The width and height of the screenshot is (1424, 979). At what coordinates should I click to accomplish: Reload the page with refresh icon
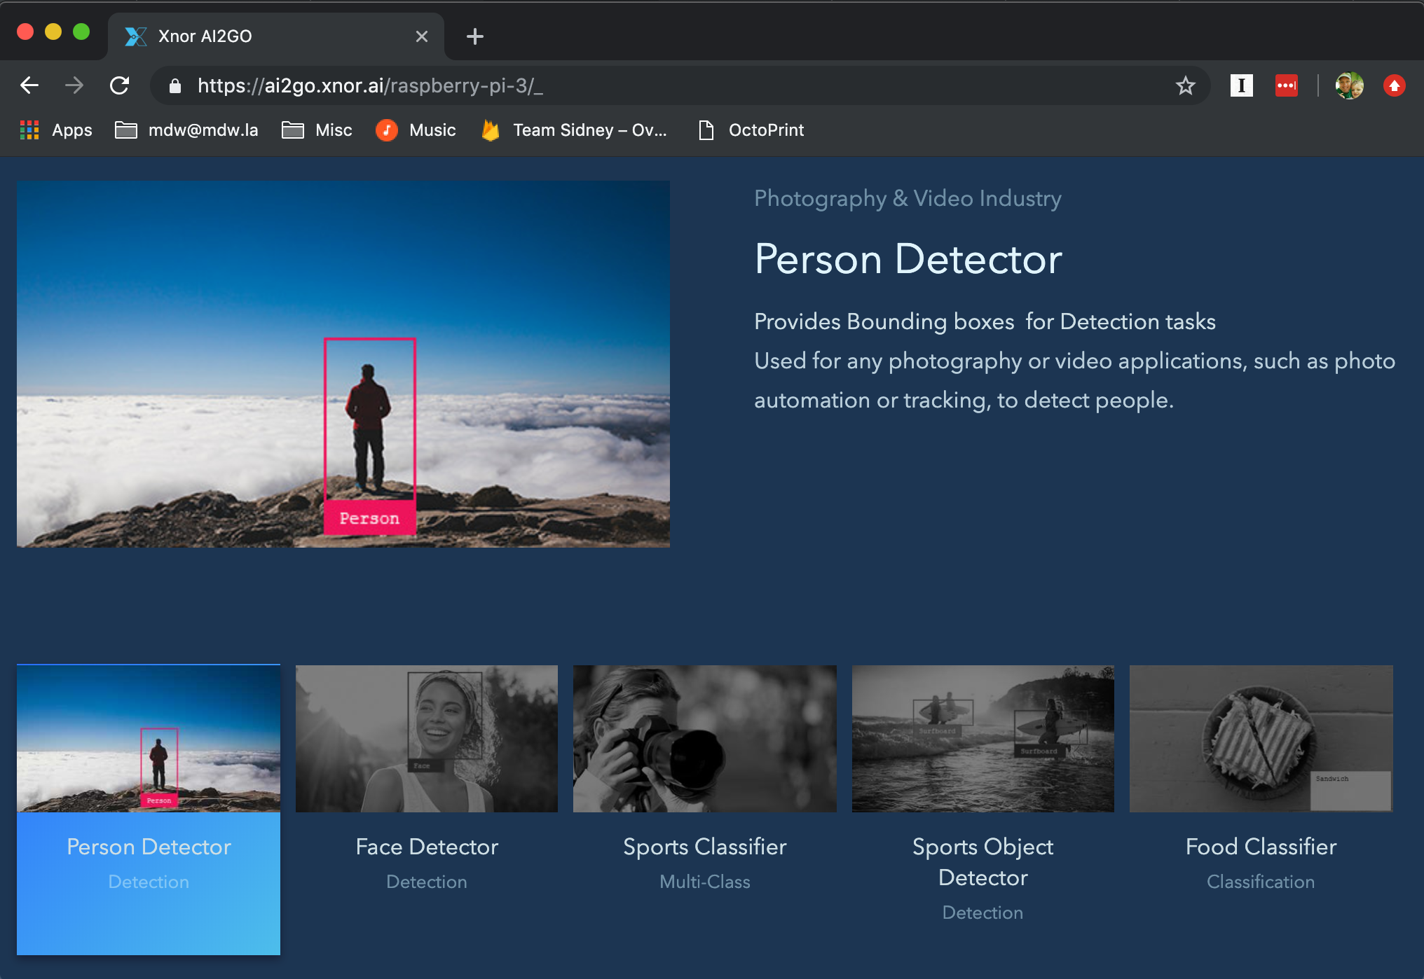119,85
